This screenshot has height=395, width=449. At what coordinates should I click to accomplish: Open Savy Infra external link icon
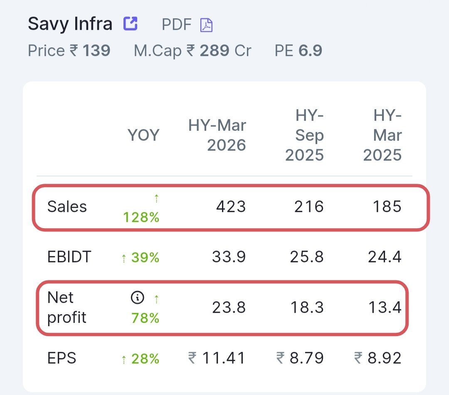click(131, 23)
